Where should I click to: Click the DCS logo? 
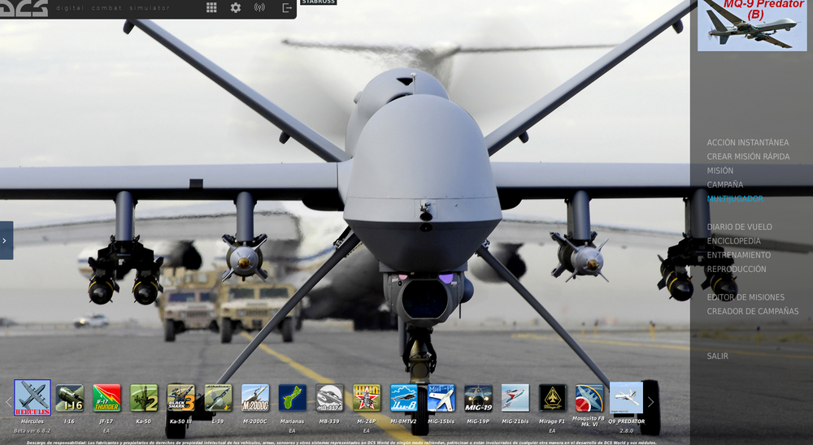point(24,8)
